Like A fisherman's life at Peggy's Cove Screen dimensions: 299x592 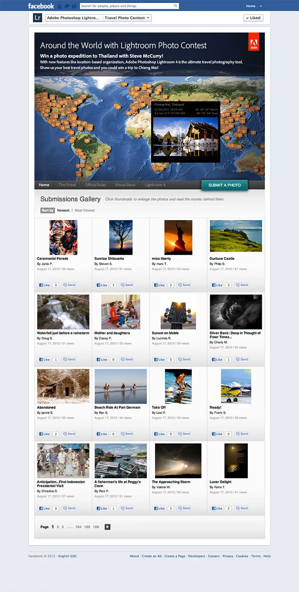click(x=102, y=509)
